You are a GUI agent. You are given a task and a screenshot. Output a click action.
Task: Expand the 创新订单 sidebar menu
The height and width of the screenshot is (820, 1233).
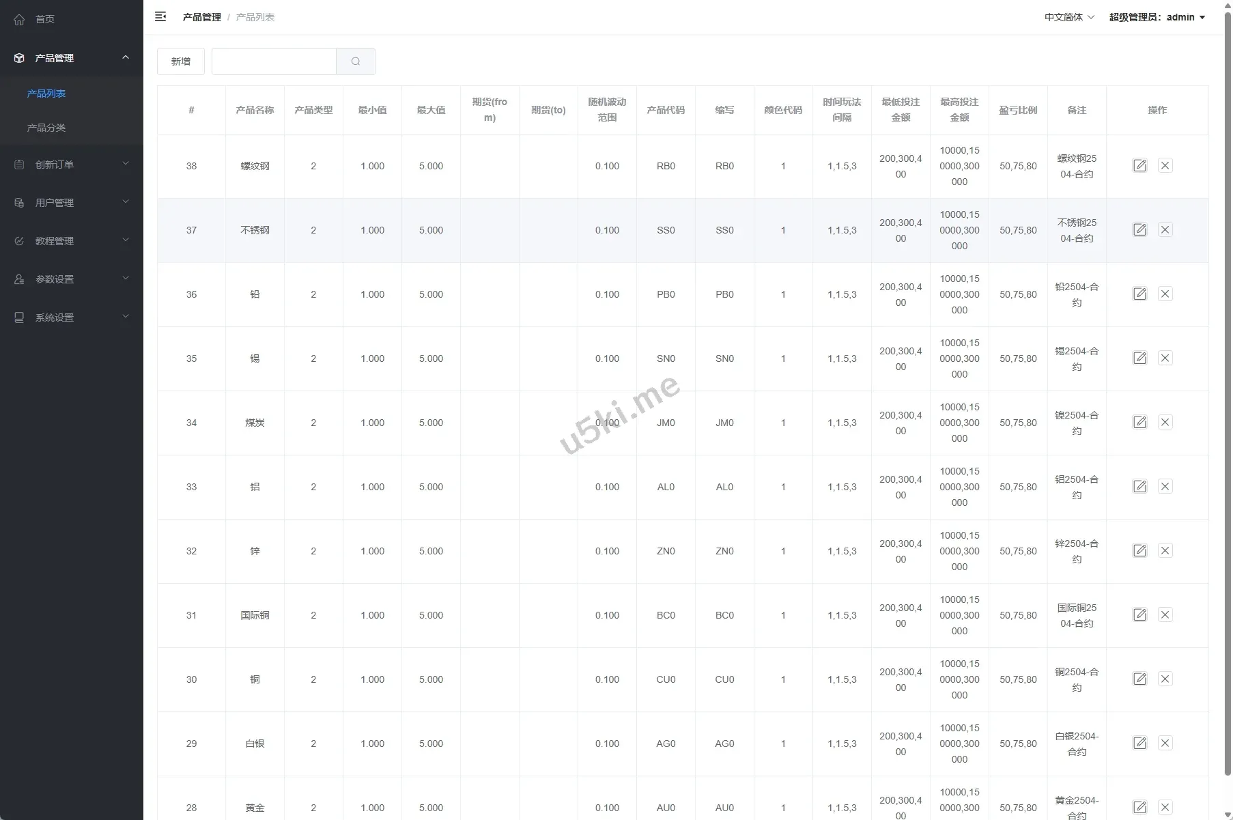coord(72,165)
